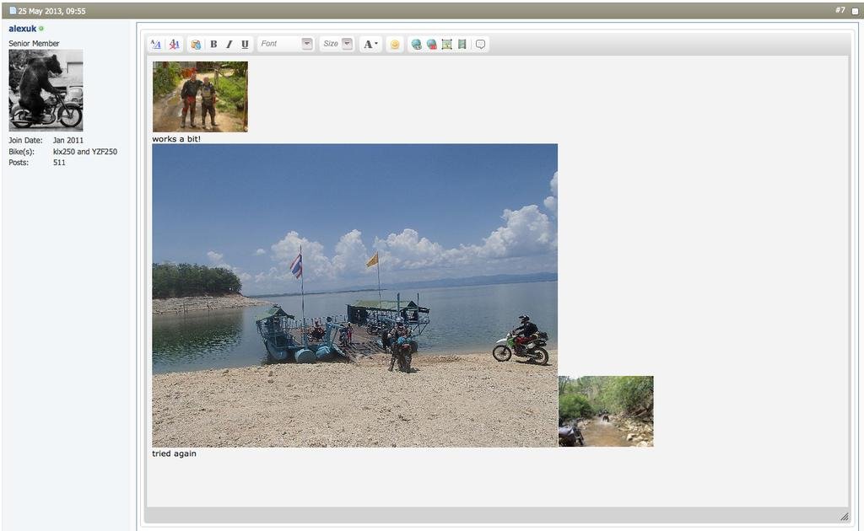Screen dimensions: 864x531
Task: Click the remove link icon
Action: pyautogui.click(x=431, y=45)
